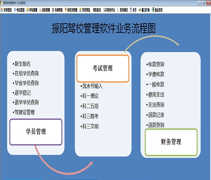The height and width of the screenshot is (180, 211).
Task: Open the 系统管理 toolbar menu icon
Action: point(81,10)
